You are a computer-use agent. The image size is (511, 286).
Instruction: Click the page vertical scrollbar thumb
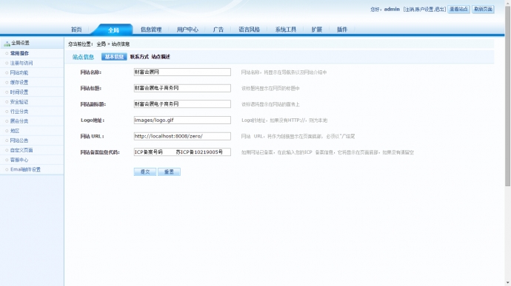coord(508,96)
